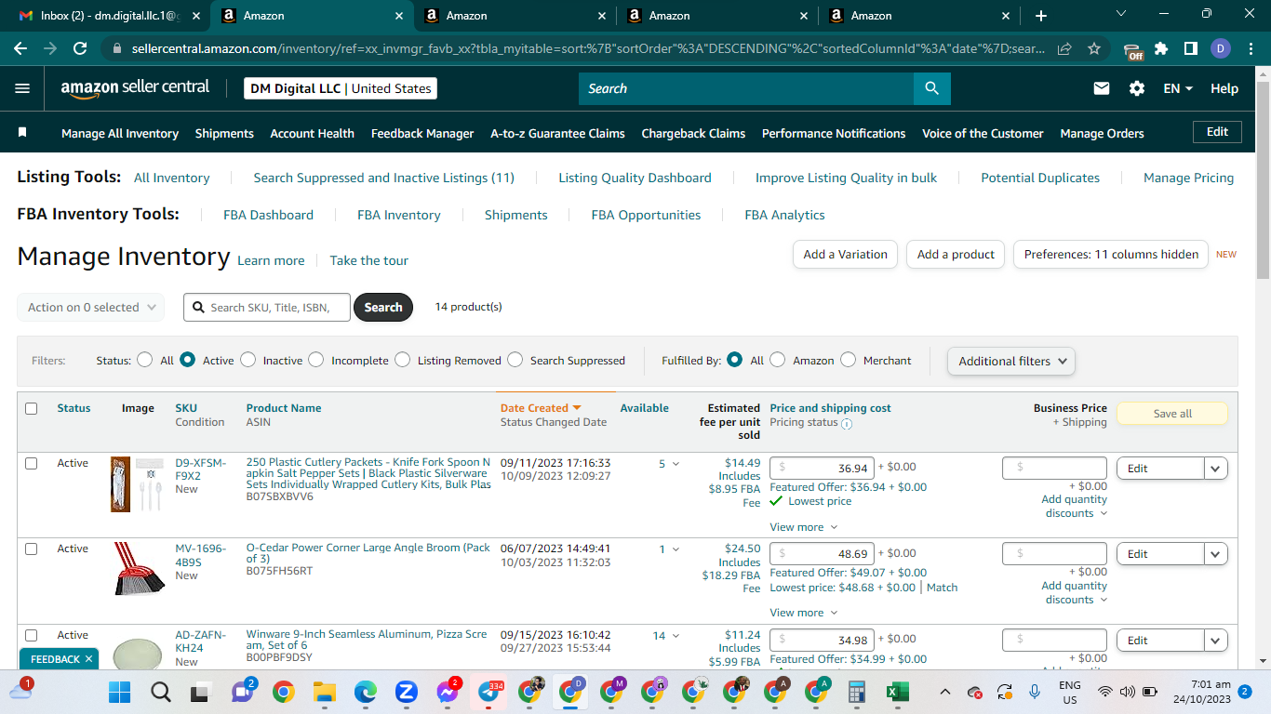
Task: Open the Seller Central hamburger menu
Action: (x=22, y=88)
